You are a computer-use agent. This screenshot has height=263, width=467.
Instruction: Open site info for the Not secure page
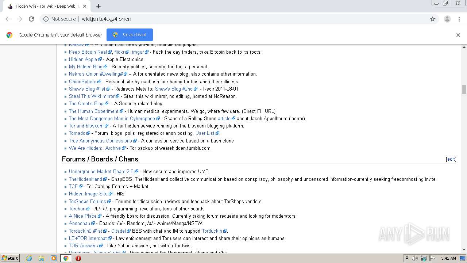click(59, 19)
